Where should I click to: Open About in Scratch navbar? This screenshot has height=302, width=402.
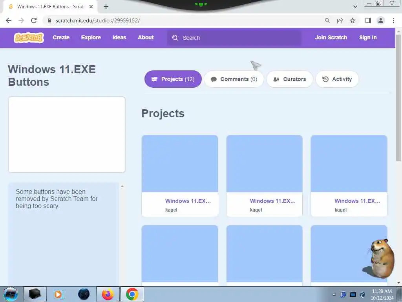[146, 37]
